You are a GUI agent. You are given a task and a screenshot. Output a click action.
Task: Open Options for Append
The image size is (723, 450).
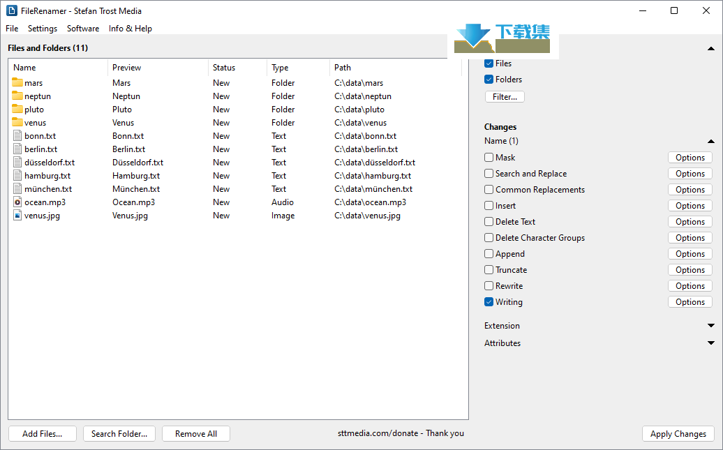(x=690, y=253)
